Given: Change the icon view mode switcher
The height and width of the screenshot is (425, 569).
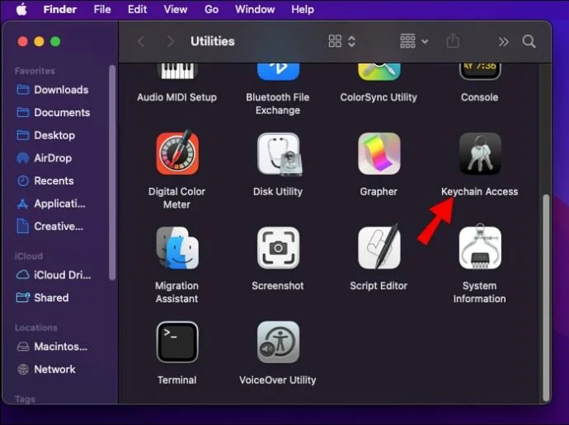Looking at the screenshot, I should click(341, 41).
